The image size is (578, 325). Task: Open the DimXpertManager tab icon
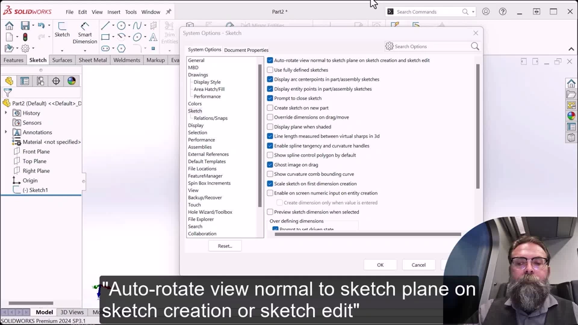coord(55,81)
